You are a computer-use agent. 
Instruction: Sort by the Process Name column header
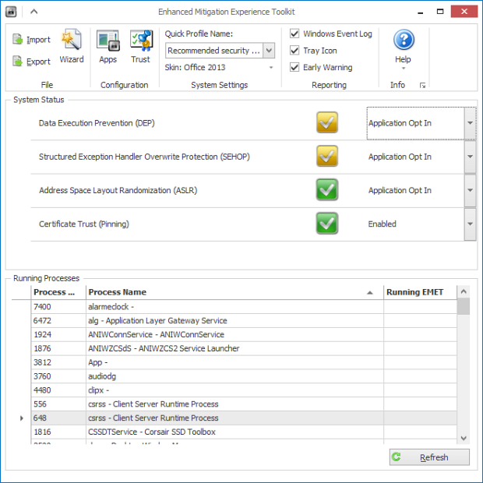click(x=234, y=292)
